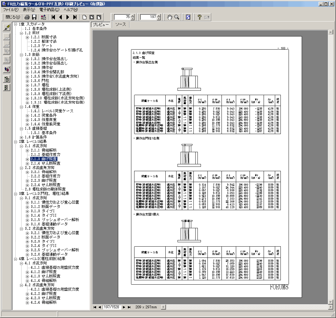Jump to last page toolbar arrow

[75, 17]
